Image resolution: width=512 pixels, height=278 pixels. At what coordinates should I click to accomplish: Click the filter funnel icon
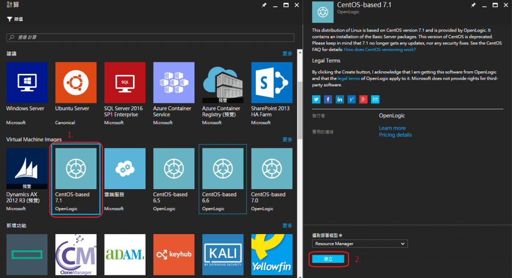[x=9, y=19]
